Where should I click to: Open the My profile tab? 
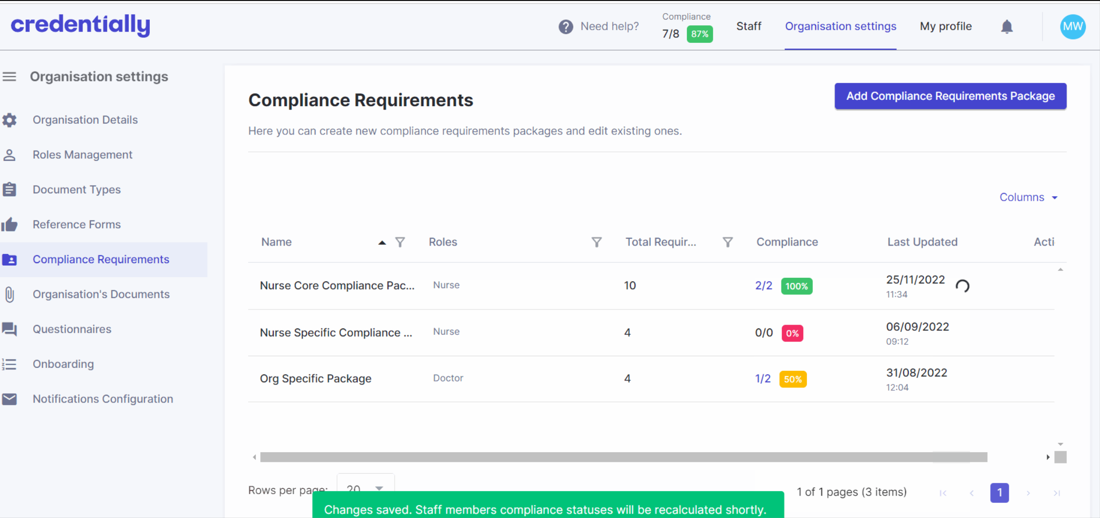point(946,26)
